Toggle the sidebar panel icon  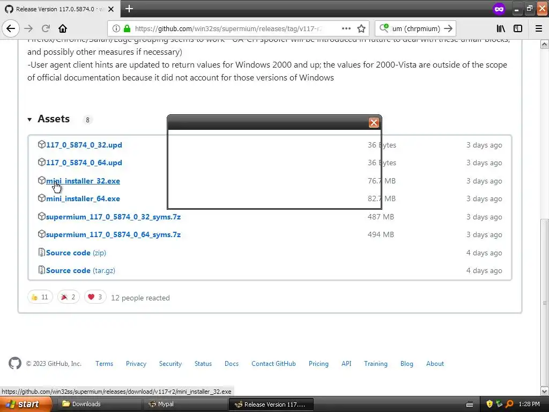518,29
